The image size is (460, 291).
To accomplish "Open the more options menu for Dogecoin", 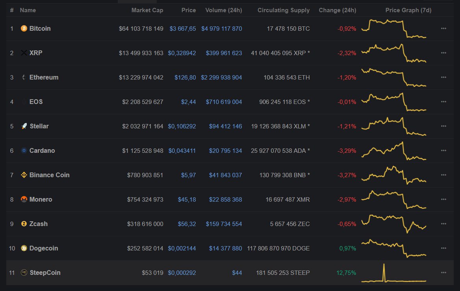I will tap(443, 248).
